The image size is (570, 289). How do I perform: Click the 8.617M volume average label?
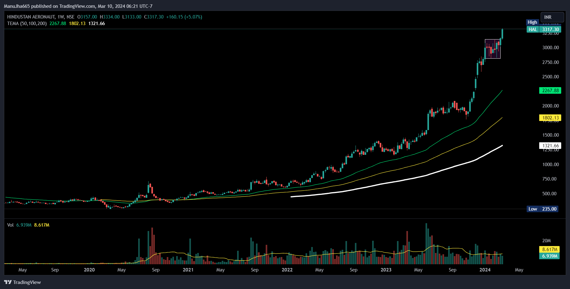pos(550,250)
